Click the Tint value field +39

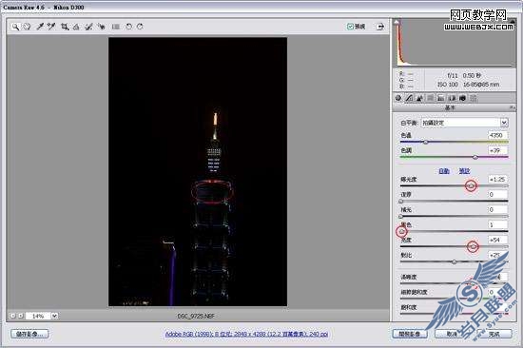pos(497,150)
